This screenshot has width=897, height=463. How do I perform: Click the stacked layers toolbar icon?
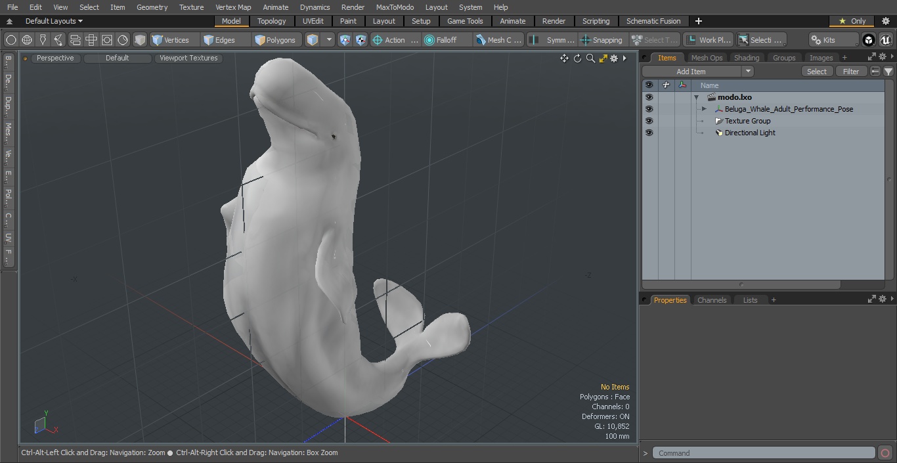tap(76, 40)
